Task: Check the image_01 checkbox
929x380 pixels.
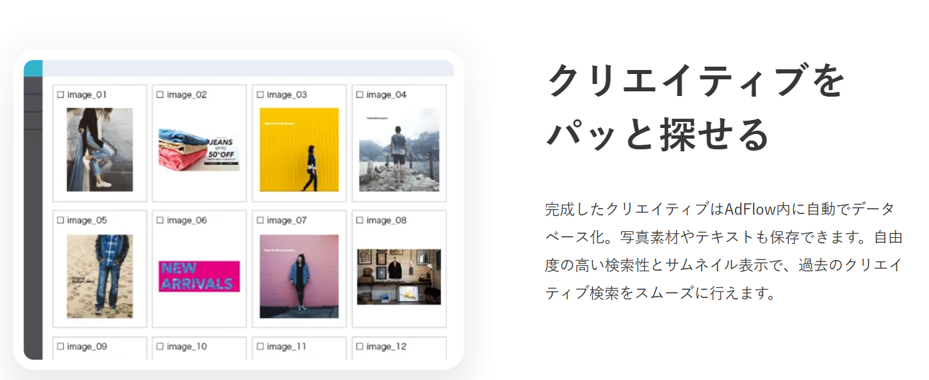Action: [60, 95]
